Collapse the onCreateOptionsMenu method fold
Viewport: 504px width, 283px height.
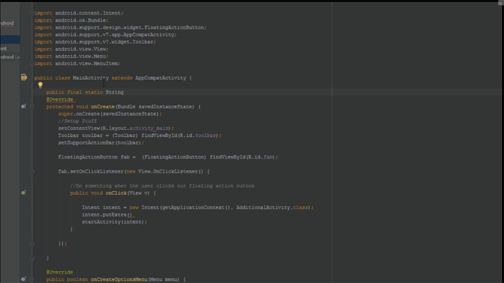point(32,280)
